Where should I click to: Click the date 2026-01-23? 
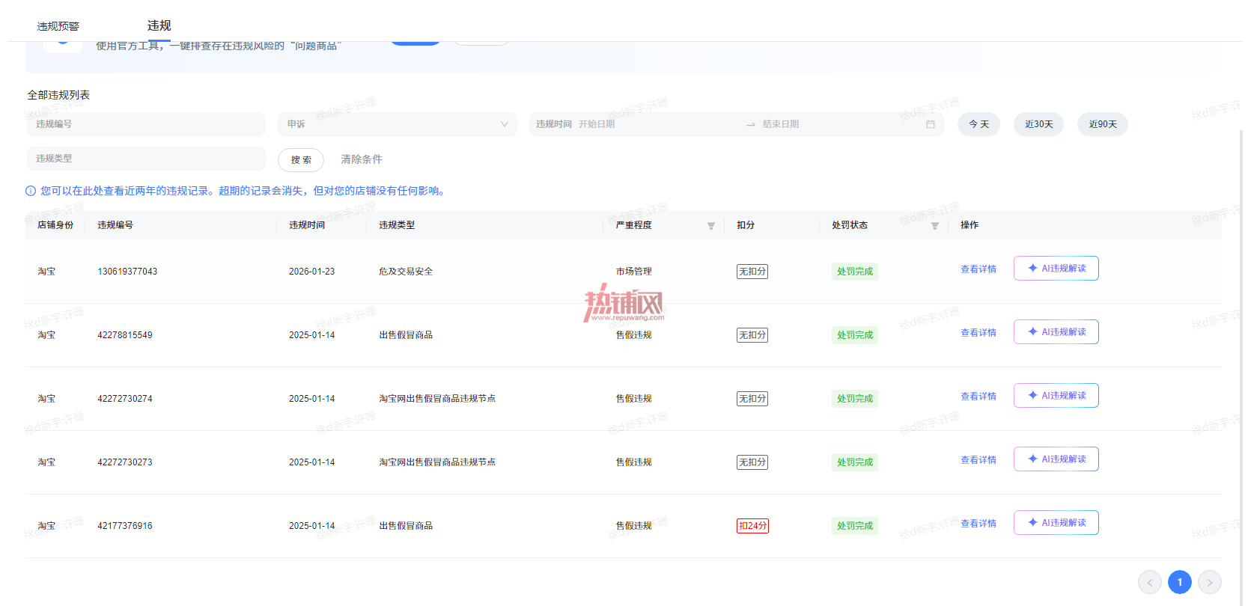click(x=312, y=272)
